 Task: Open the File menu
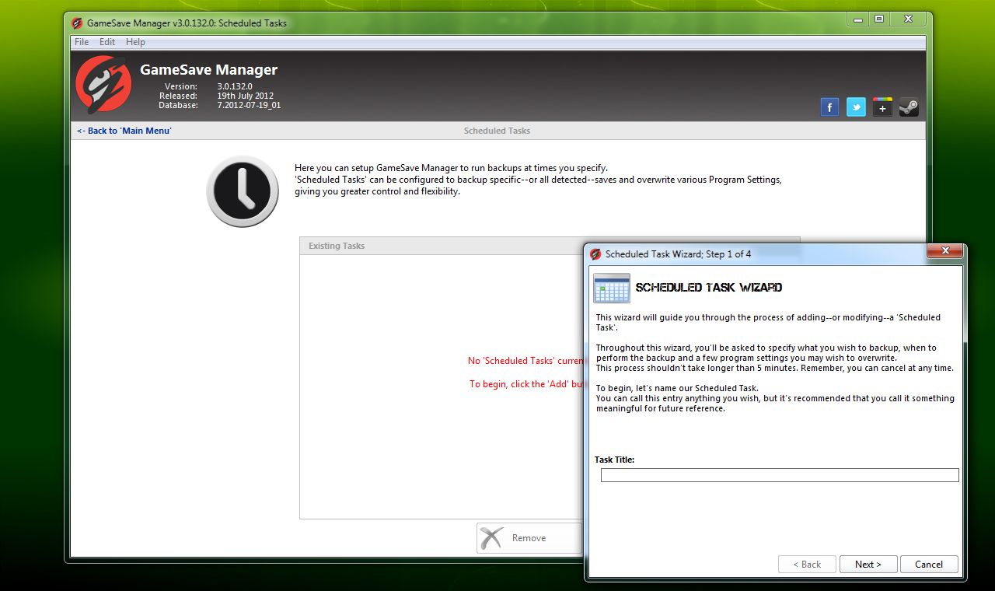click(x=82, y=42)
